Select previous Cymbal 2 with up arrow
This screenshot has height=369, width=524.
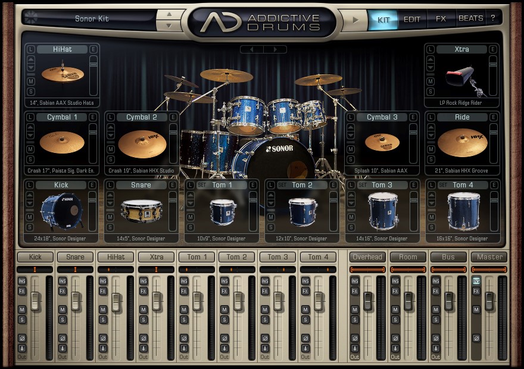(x=111, y=127)
